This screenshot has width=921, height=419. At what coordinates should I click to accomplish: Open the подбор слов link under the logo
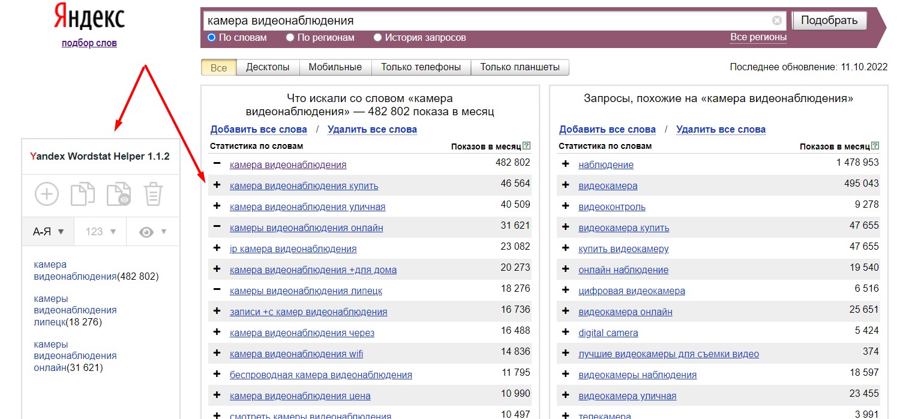pyautogui.click(x=89, y=43)
